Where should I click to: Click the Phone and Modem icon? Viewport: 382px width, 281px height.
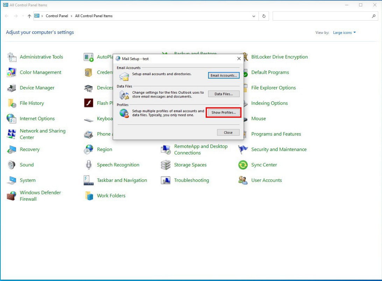89,134
